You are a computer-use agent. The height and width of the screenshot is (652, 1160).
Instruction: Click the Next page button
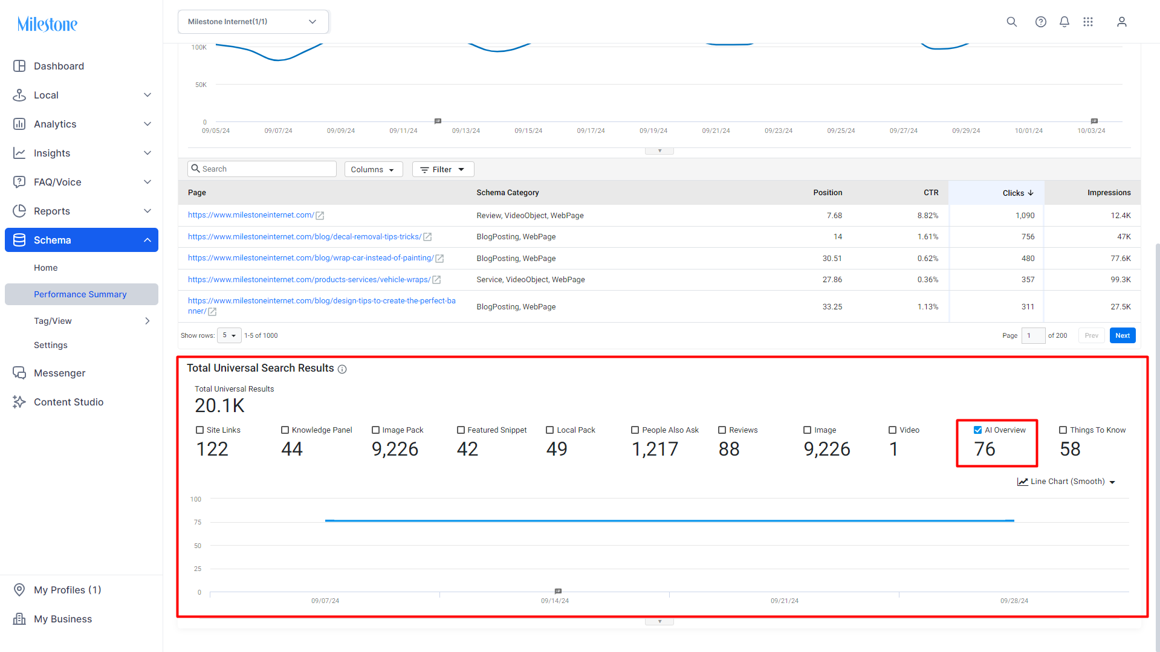tap(1123, 335)
